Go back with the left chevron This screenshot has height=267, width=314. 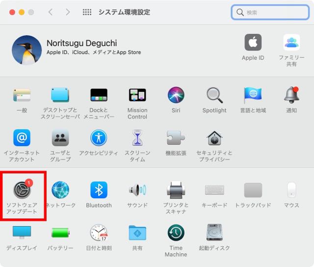click(x=51, y=12)
